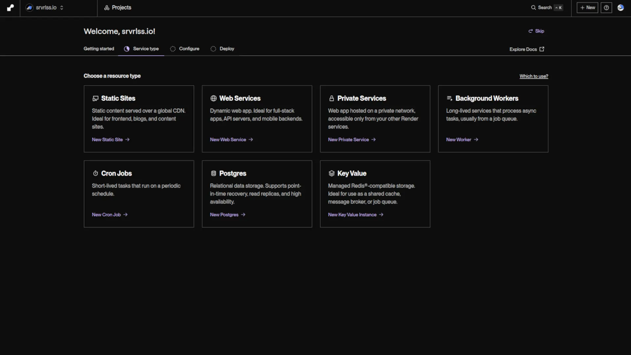Image resolution: width=631 pixels, height=355 pixels.
Task: Click the Skip arrow icon
Action: pos(530,31)
